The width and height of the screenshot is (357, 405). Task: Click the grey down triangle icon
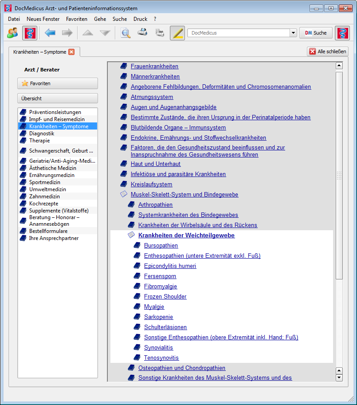point(105,33)
